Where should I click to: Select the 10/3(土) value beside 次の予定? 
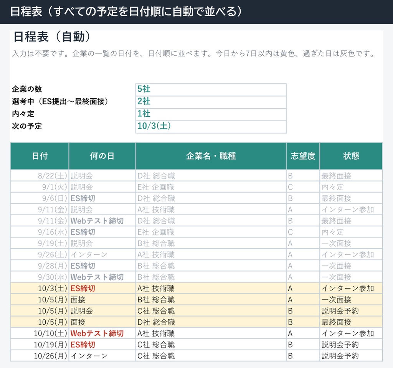[x=211, y=127]
